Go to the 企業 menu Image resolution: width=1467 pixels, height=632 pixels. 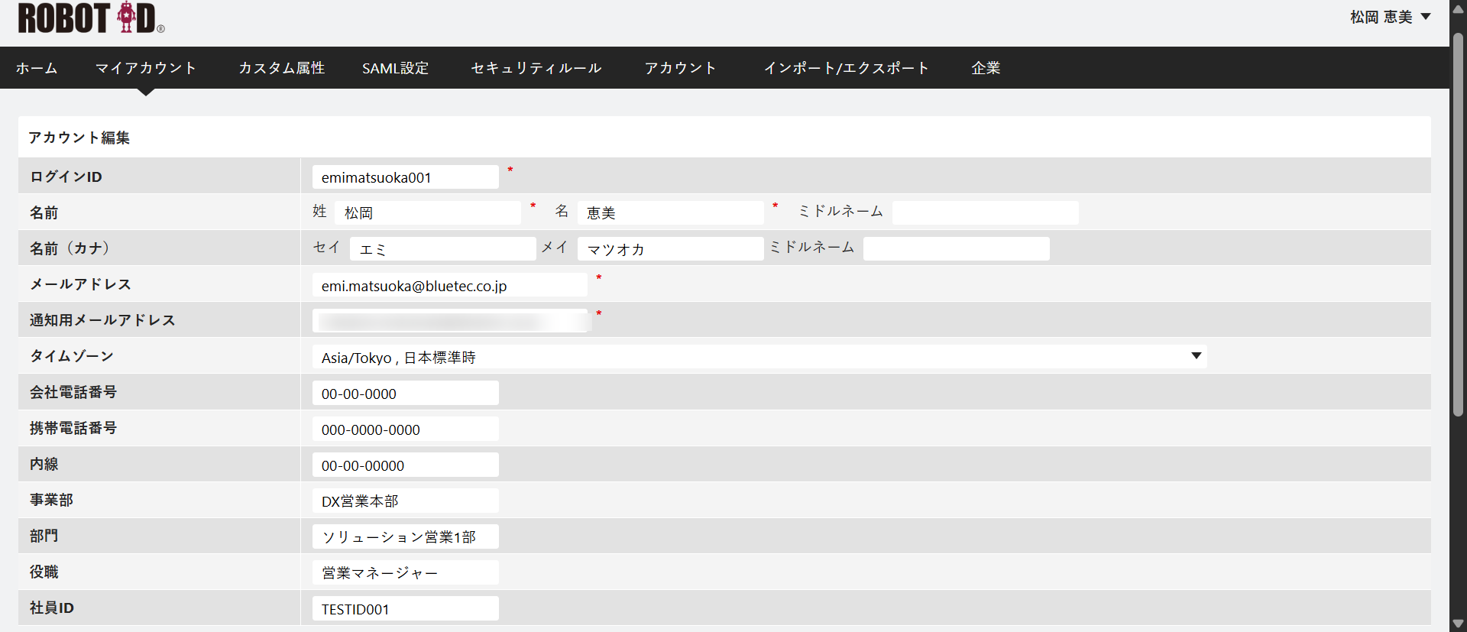pyautogui.click(x=986, y=68)
